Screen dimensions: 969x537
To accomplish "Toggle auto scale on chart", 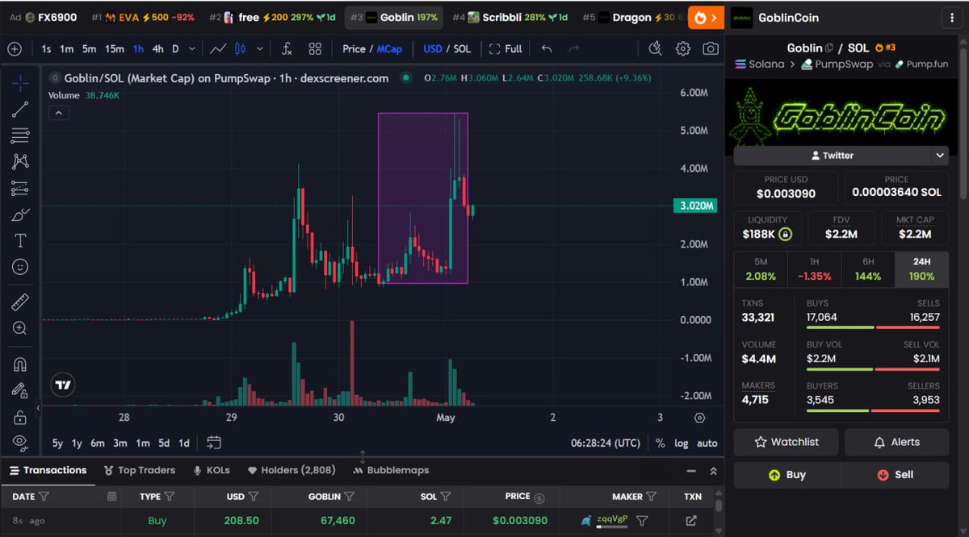I will 707,443.
